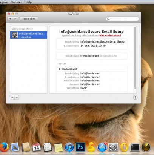Viewport: 154px width, 155px height.
Task: Open the Venster menu
Action: pyautogui.click(x=17, y=2)
